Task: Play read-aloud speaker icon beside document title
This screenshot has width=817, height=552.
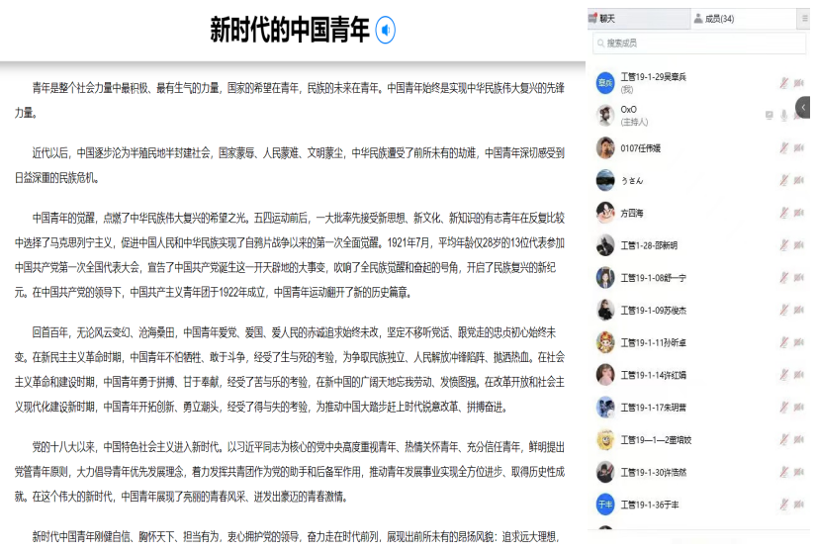Action: point(385,31)
